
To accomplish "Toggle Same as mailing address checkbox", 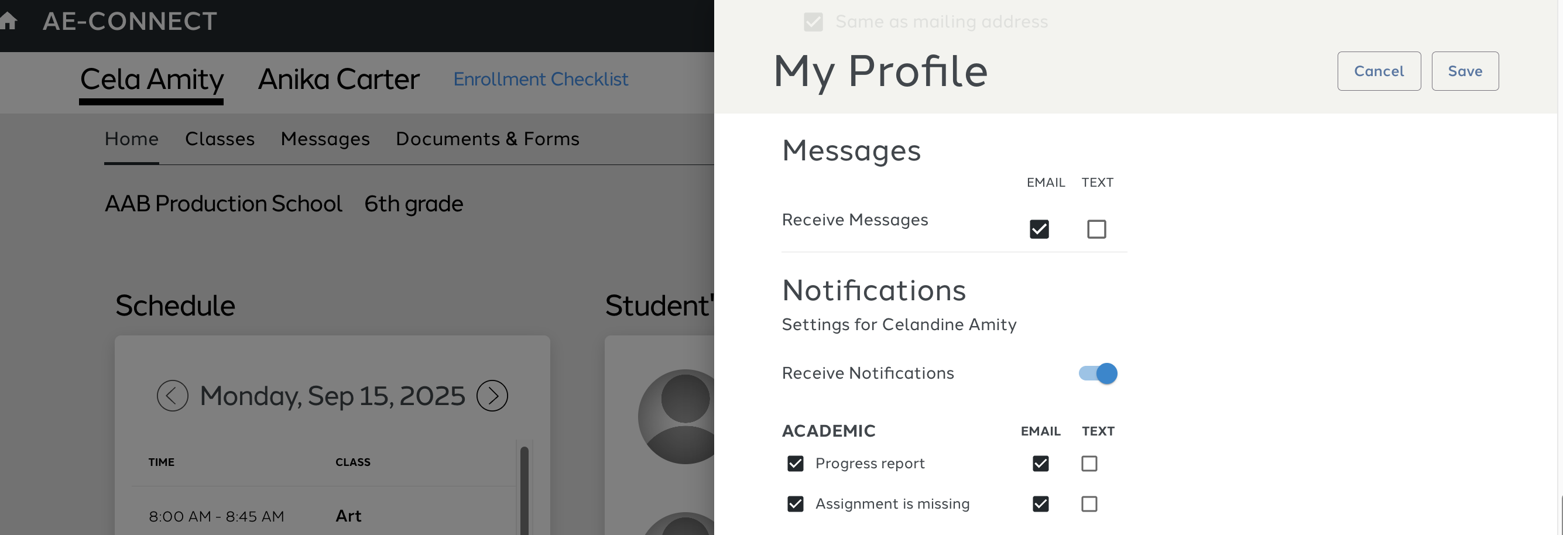I will 813,22.
